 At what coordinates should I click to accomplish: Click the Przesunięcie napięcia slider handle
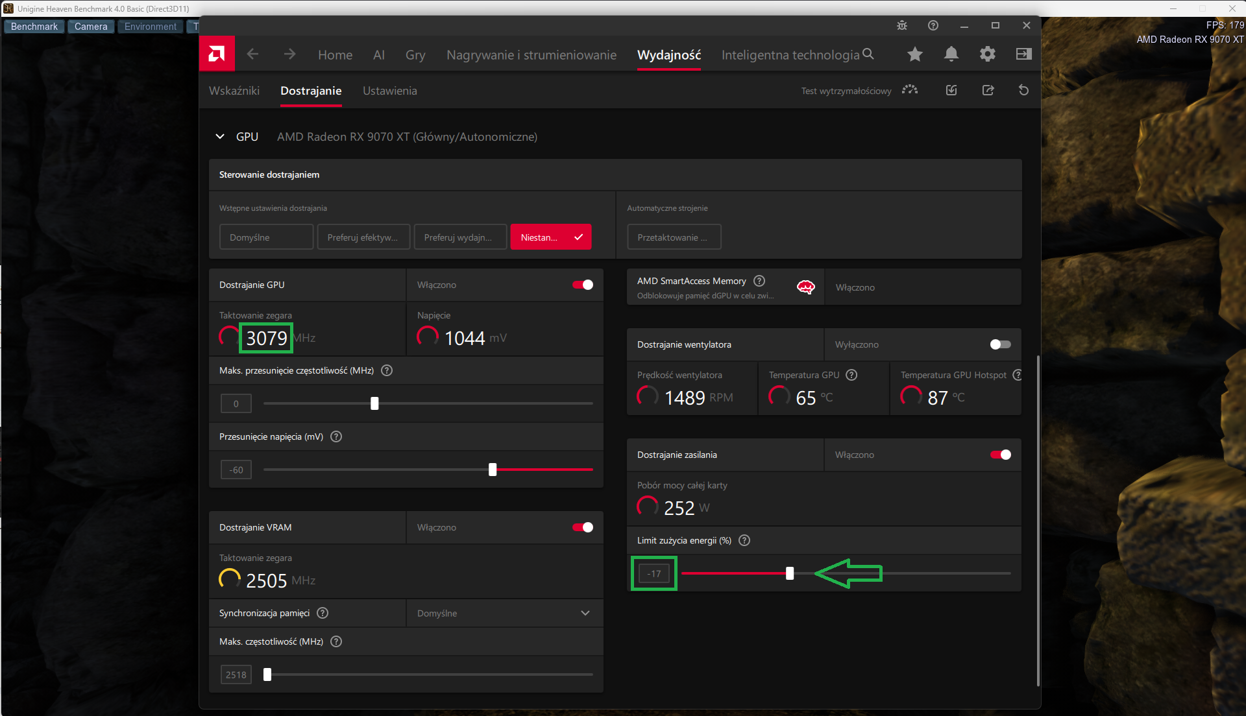click(493, 470)
